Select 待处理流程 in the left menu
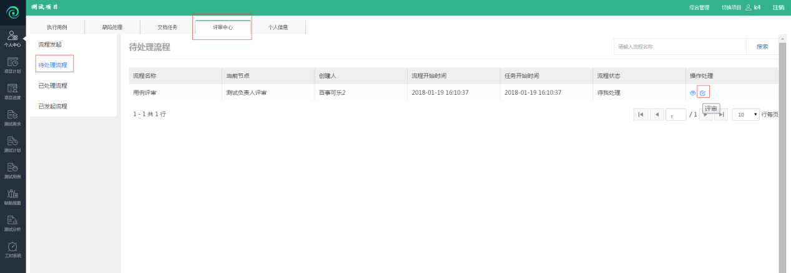This screenshot has width=791, height=273. tap(52, 65)
